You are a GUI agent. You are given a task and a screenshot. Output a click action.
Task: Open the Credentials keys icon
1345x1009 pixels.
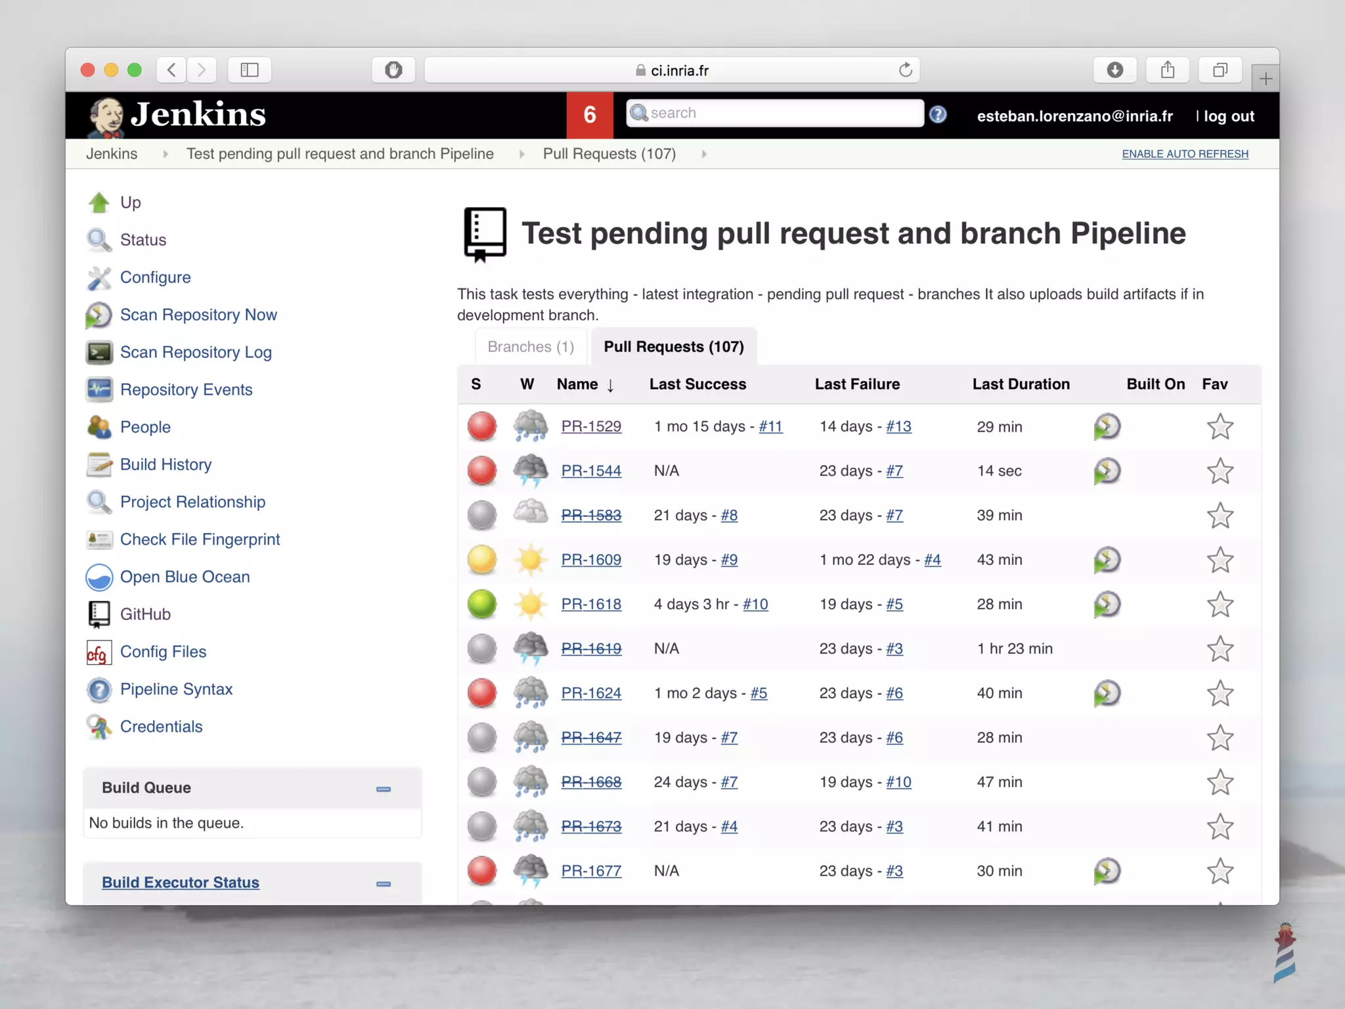coord(99,727)
